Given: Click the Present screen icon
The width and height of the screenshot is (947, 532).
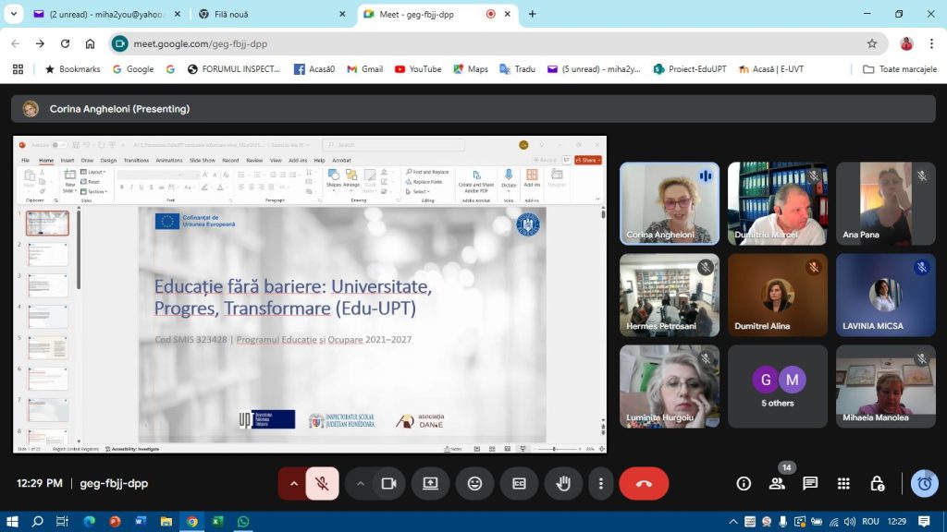Looking at the screenshot, I should point(430,483).
